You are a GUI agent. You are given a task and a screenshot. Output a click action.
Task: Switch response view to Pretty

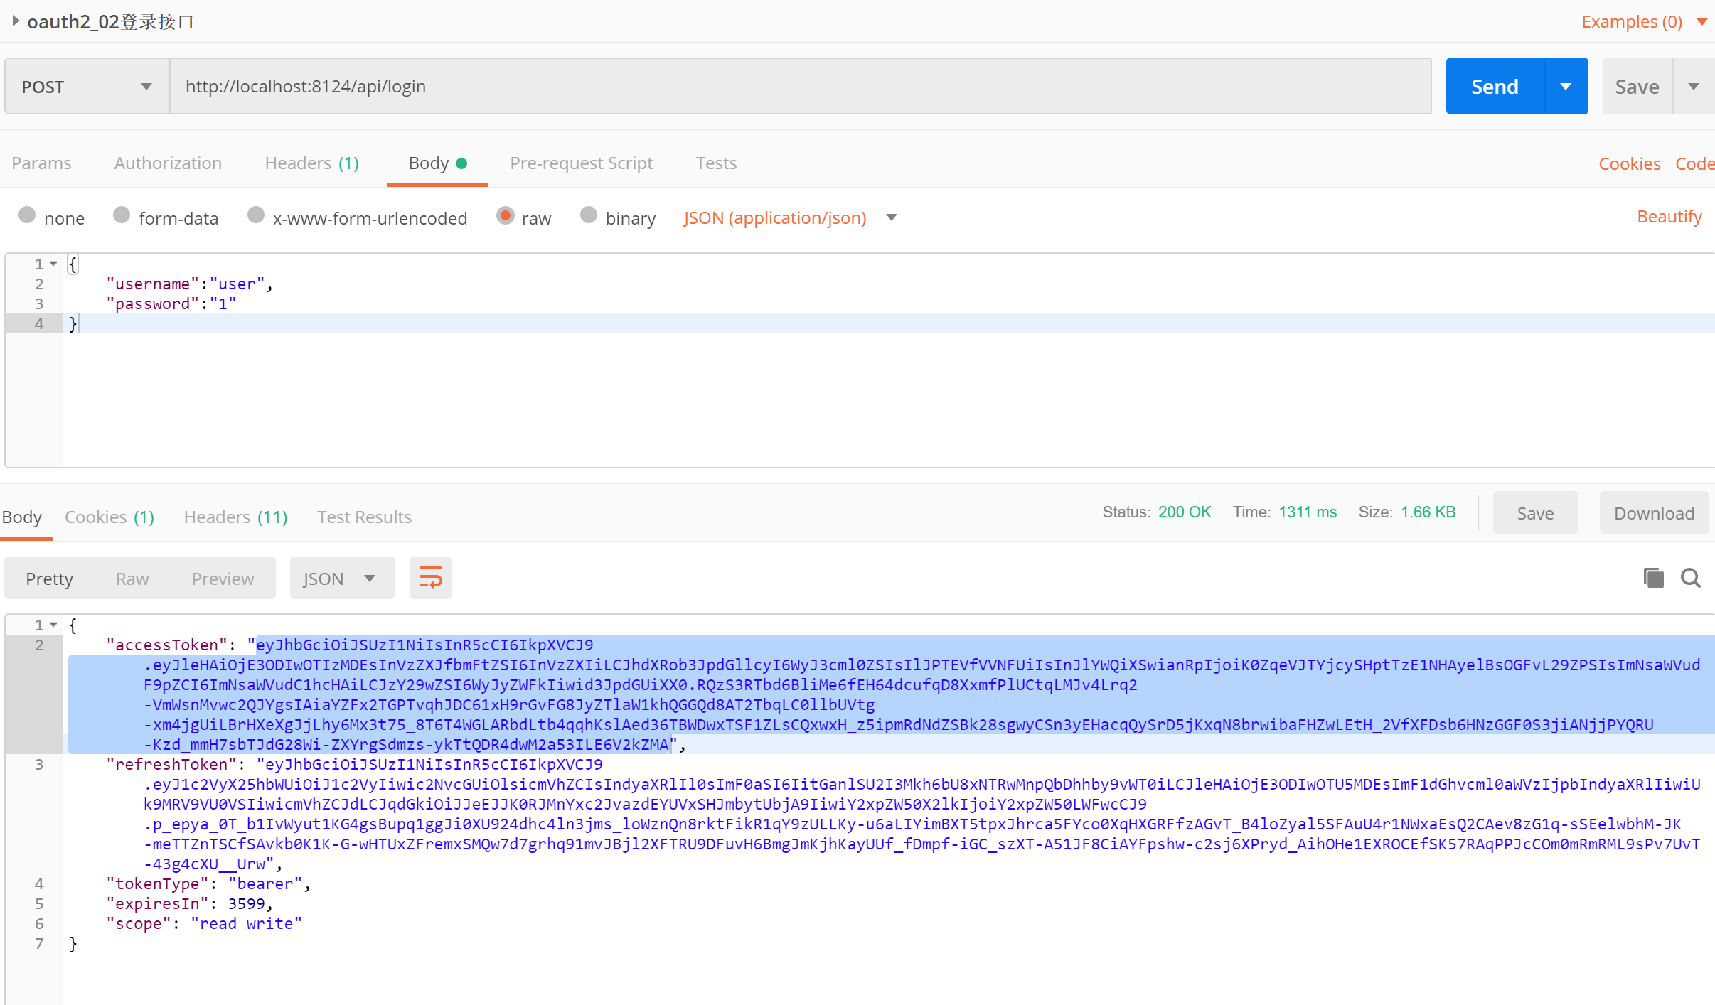49,579
